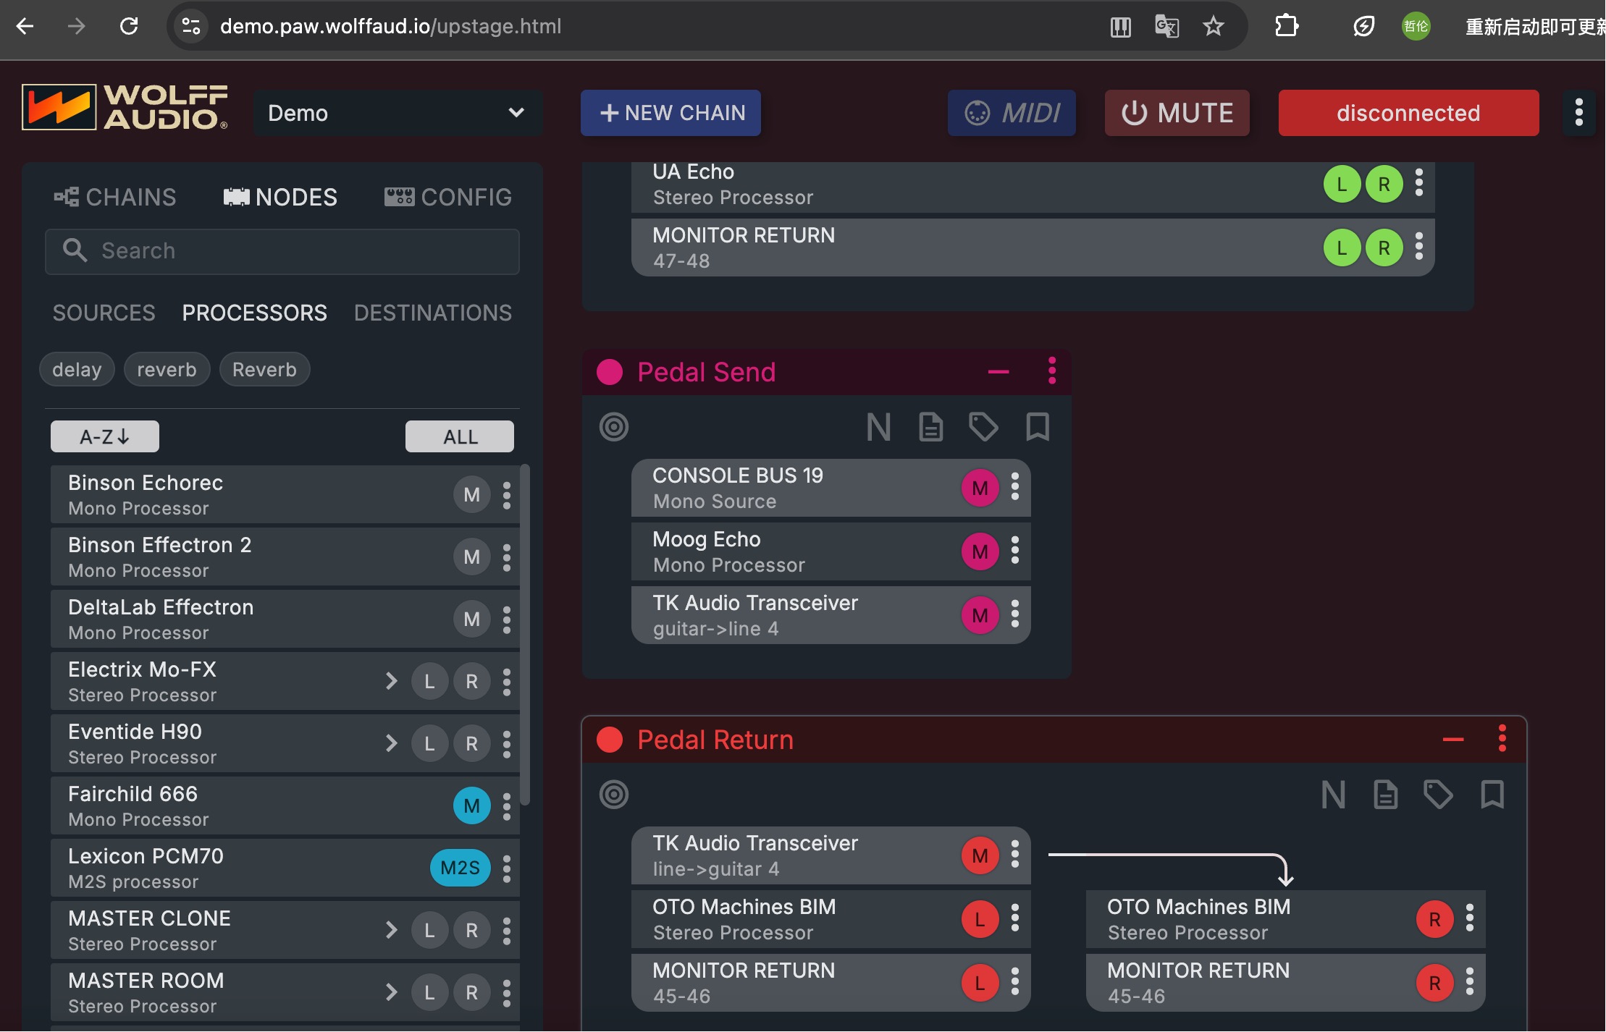1606x1032 pixels.
Task: Create a chain with NEW CHAIN button
Action: click(670, 113)
